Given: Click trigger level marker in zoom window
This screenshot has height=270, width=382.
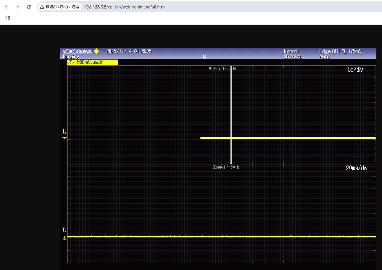Looking at the screenshot, I should (64, 230).
